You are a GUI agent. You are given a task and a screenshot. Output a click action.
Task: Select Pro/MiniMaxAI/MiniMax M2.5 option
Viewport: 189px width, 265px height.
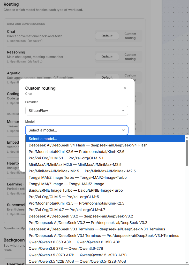click(105, 171)
